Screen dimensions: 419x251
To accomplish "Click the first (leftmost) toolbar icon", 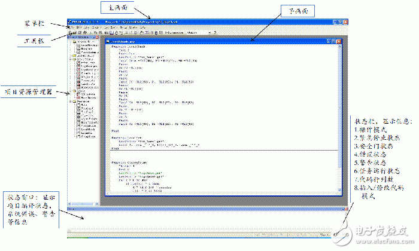I will (71, 33).
